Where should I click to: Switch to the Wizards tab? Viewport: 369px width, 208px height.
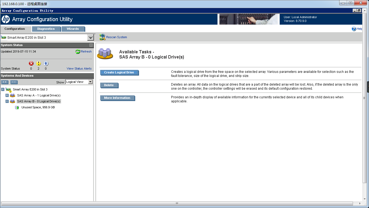click(x=73, y=29)
